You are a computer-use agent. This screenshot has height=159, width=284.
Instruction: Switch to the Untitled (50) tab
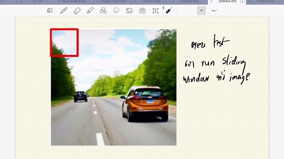coord(189,1)
